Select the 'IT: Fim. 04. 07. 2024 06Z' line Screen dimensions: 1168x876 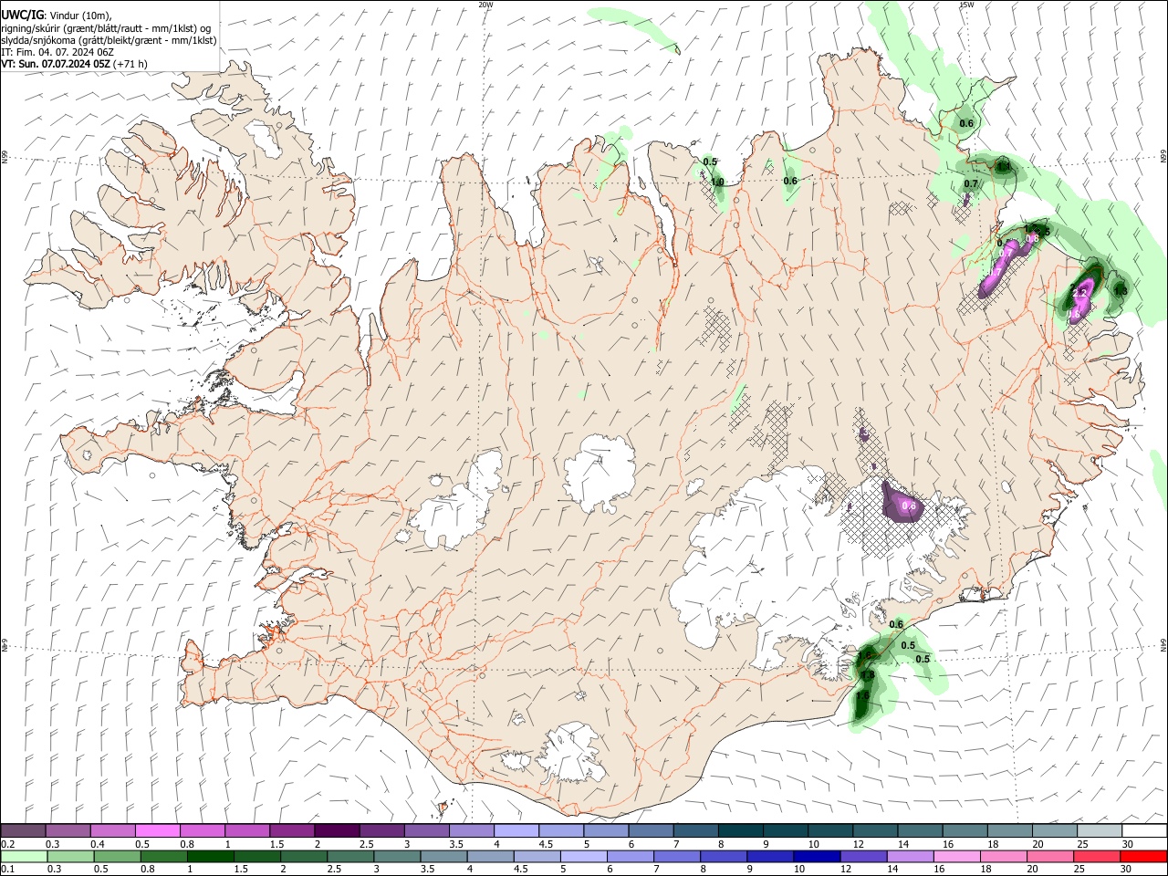[x=57, y=52]
